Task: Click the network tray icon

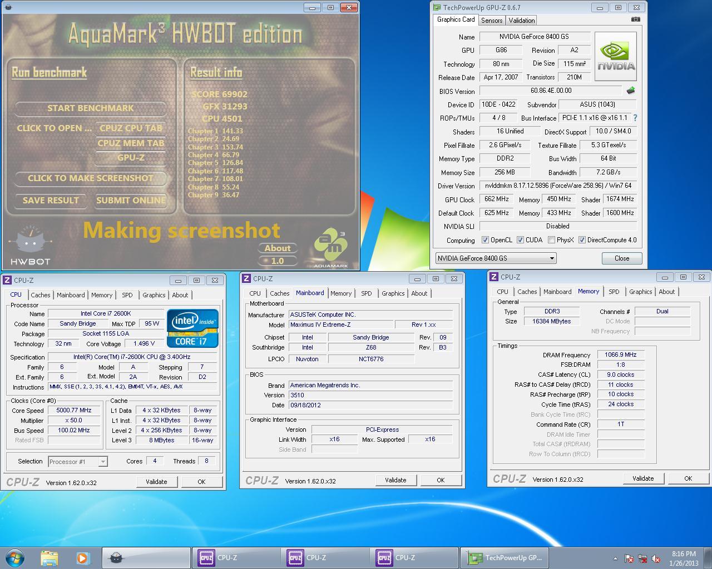Action: tap(642, 558)
